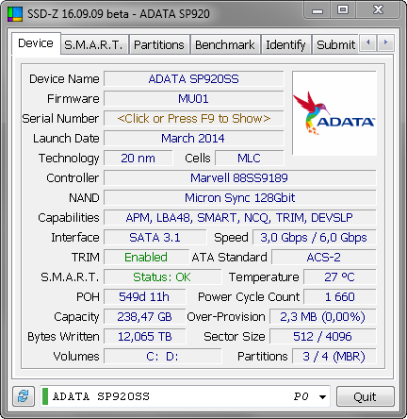Switch to the Submit tab
This screenshot has height=419, width=407.
pos(335,44)
